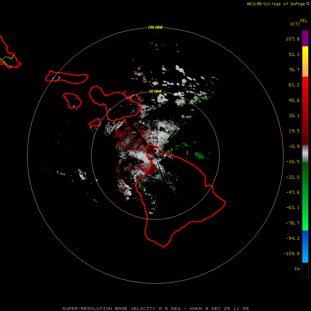The image size is (311, 311).
Task: Click the [KT] units label
Action: [x=295, y=24]
